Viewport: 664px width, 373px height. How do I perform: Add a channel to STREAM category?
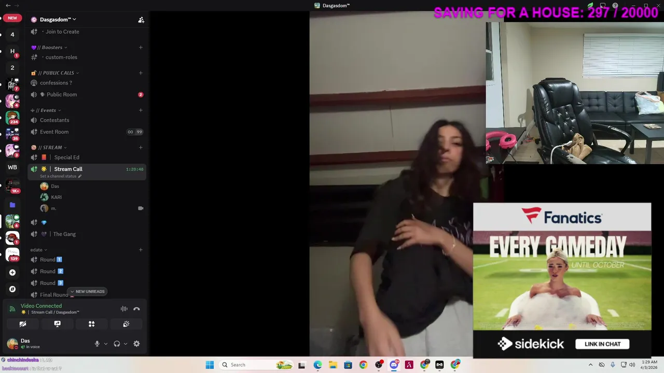tap(141, 148)
